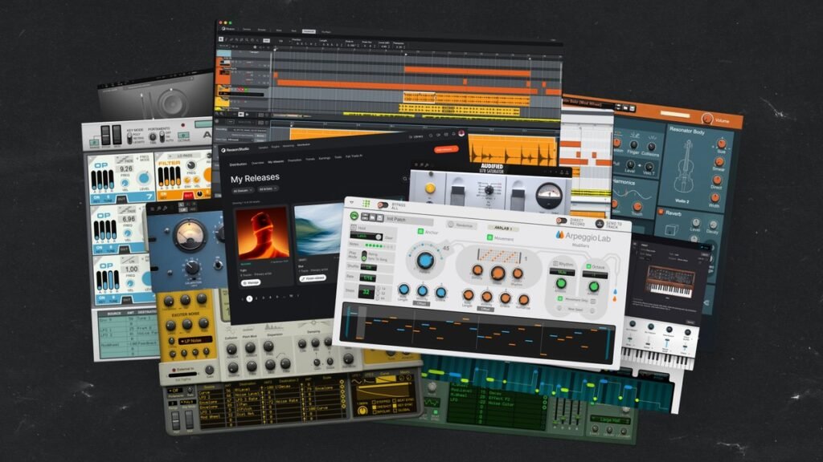Open Rate 1/16 display dropdown
The width and height of the screenshot is (823, 462).
click(368, 278)
